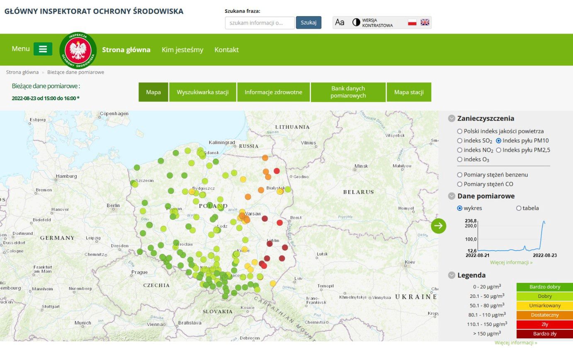This screenshot has height=350, width=573.
Task: Open the Informacje zdrowotne tab
Action: point(273,92)
